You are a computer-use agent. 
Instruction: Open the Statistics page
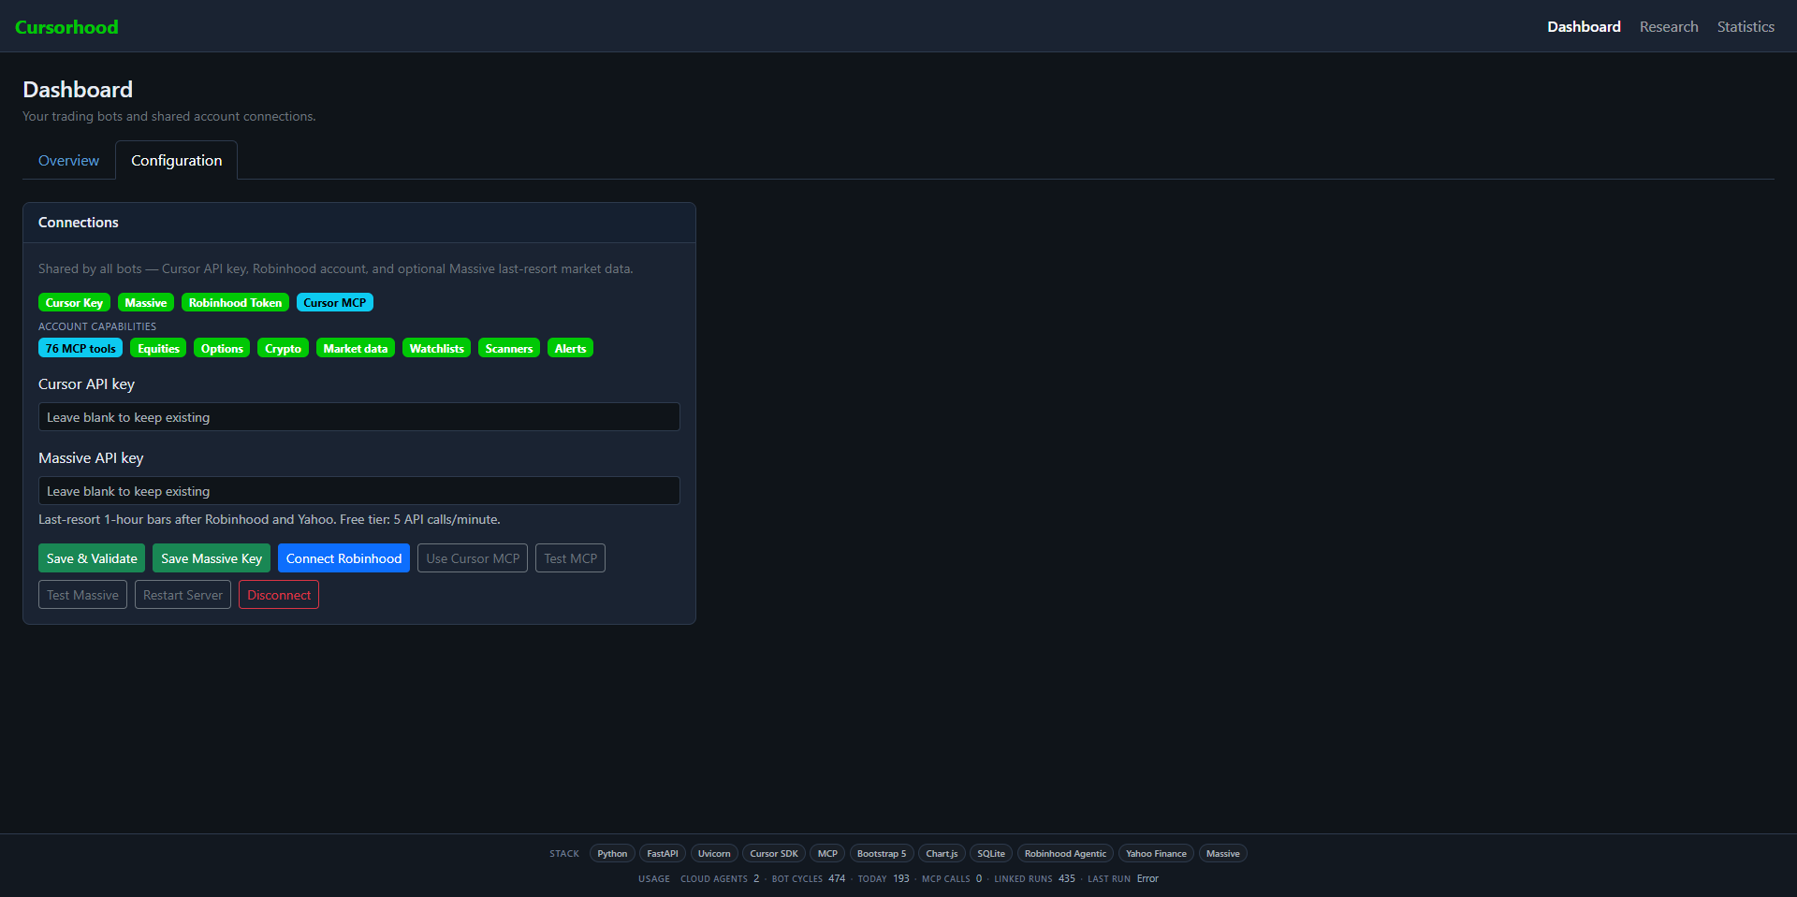point(1746,27)
